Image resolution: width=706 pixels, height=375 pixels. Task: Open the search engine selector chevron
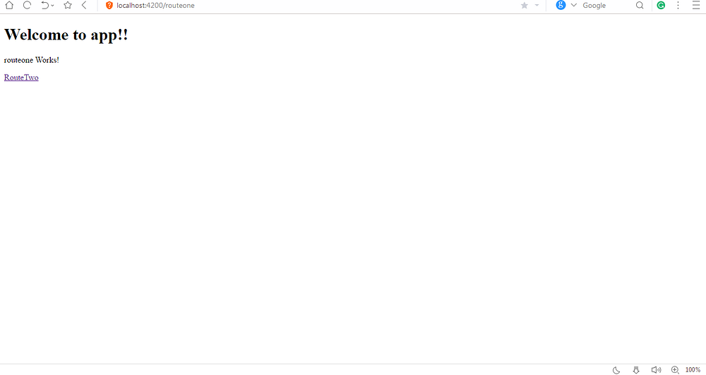click(573, 6)
